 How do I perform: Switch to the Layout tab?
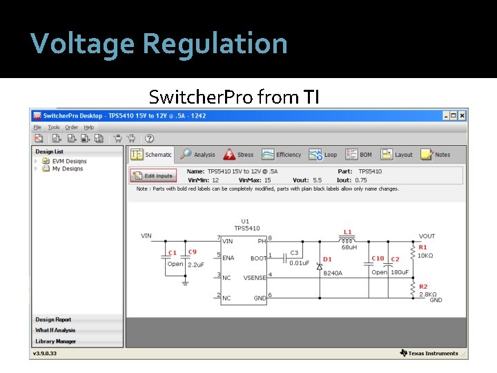point(396,155)
